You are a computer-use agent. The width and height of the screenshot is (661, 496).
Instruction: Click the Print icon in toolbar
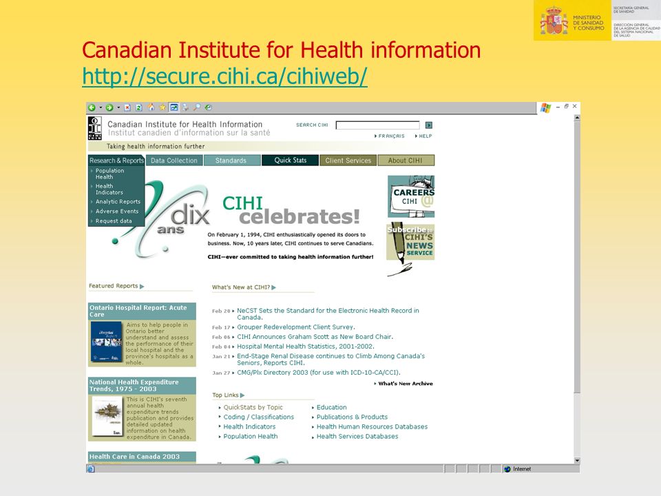(x=185, y=107)
